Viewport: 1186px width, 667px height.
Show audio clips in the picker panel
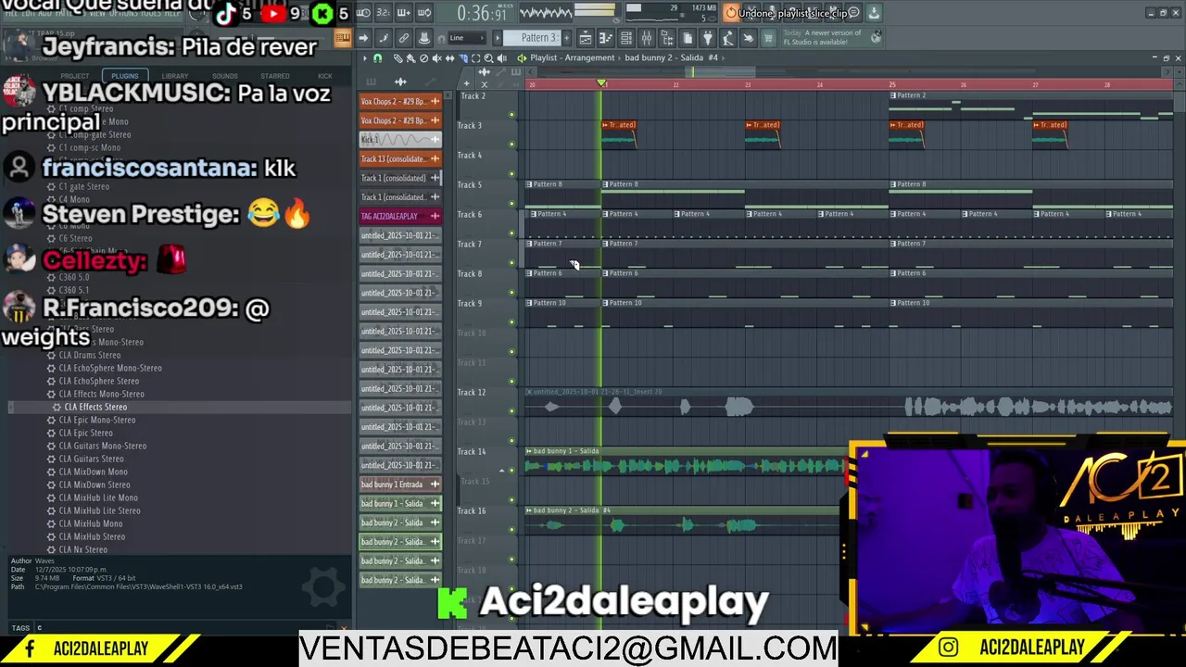pyautogui.click(x=400, y=82)
